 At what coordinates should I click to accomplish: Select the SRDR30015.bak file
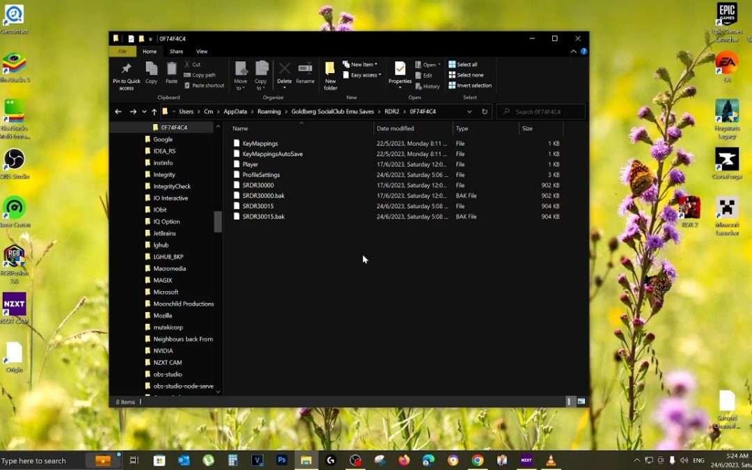[263, 217]
